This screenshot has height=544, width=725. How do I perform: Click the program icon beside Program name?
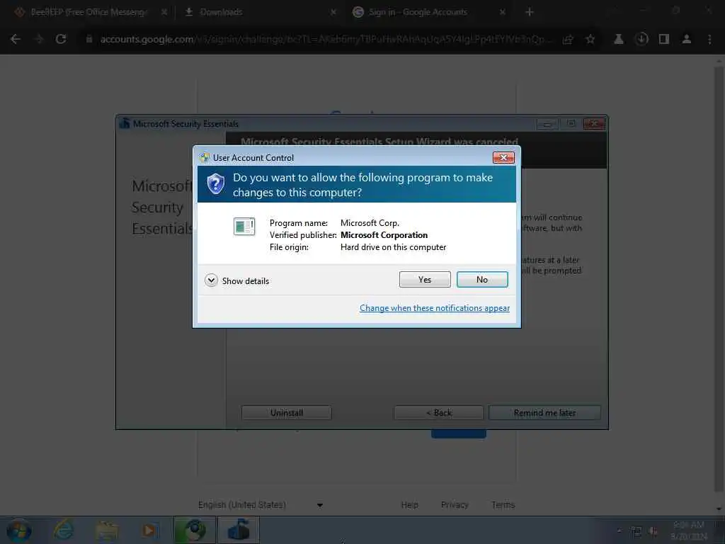click(x=244, y=226)
